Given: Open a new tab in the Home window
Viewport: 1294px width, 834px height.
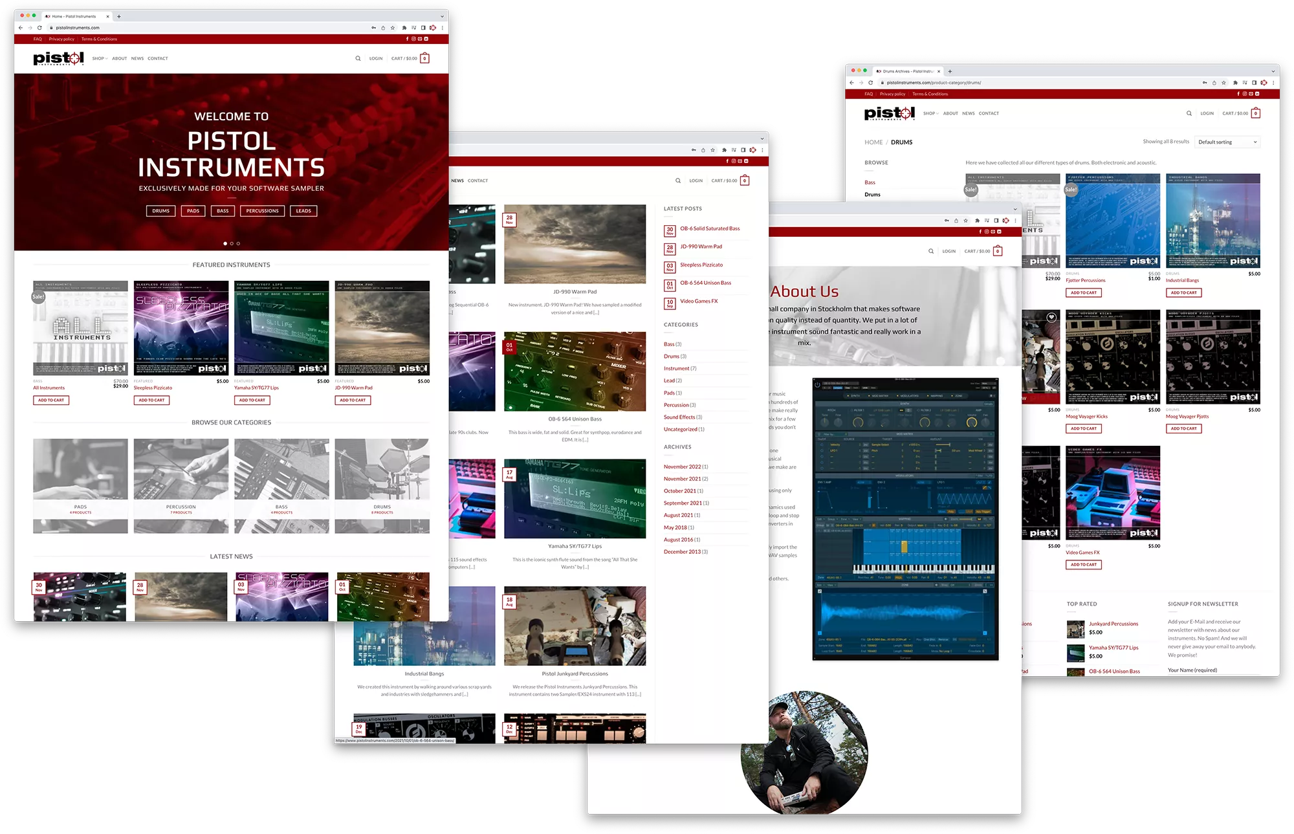Looking at the screenshot, I should pyautogui.click(x=119, y=16).
